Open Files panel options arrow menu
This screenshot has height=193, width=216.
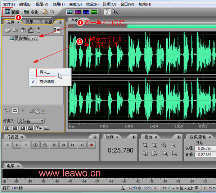point(60,22)
